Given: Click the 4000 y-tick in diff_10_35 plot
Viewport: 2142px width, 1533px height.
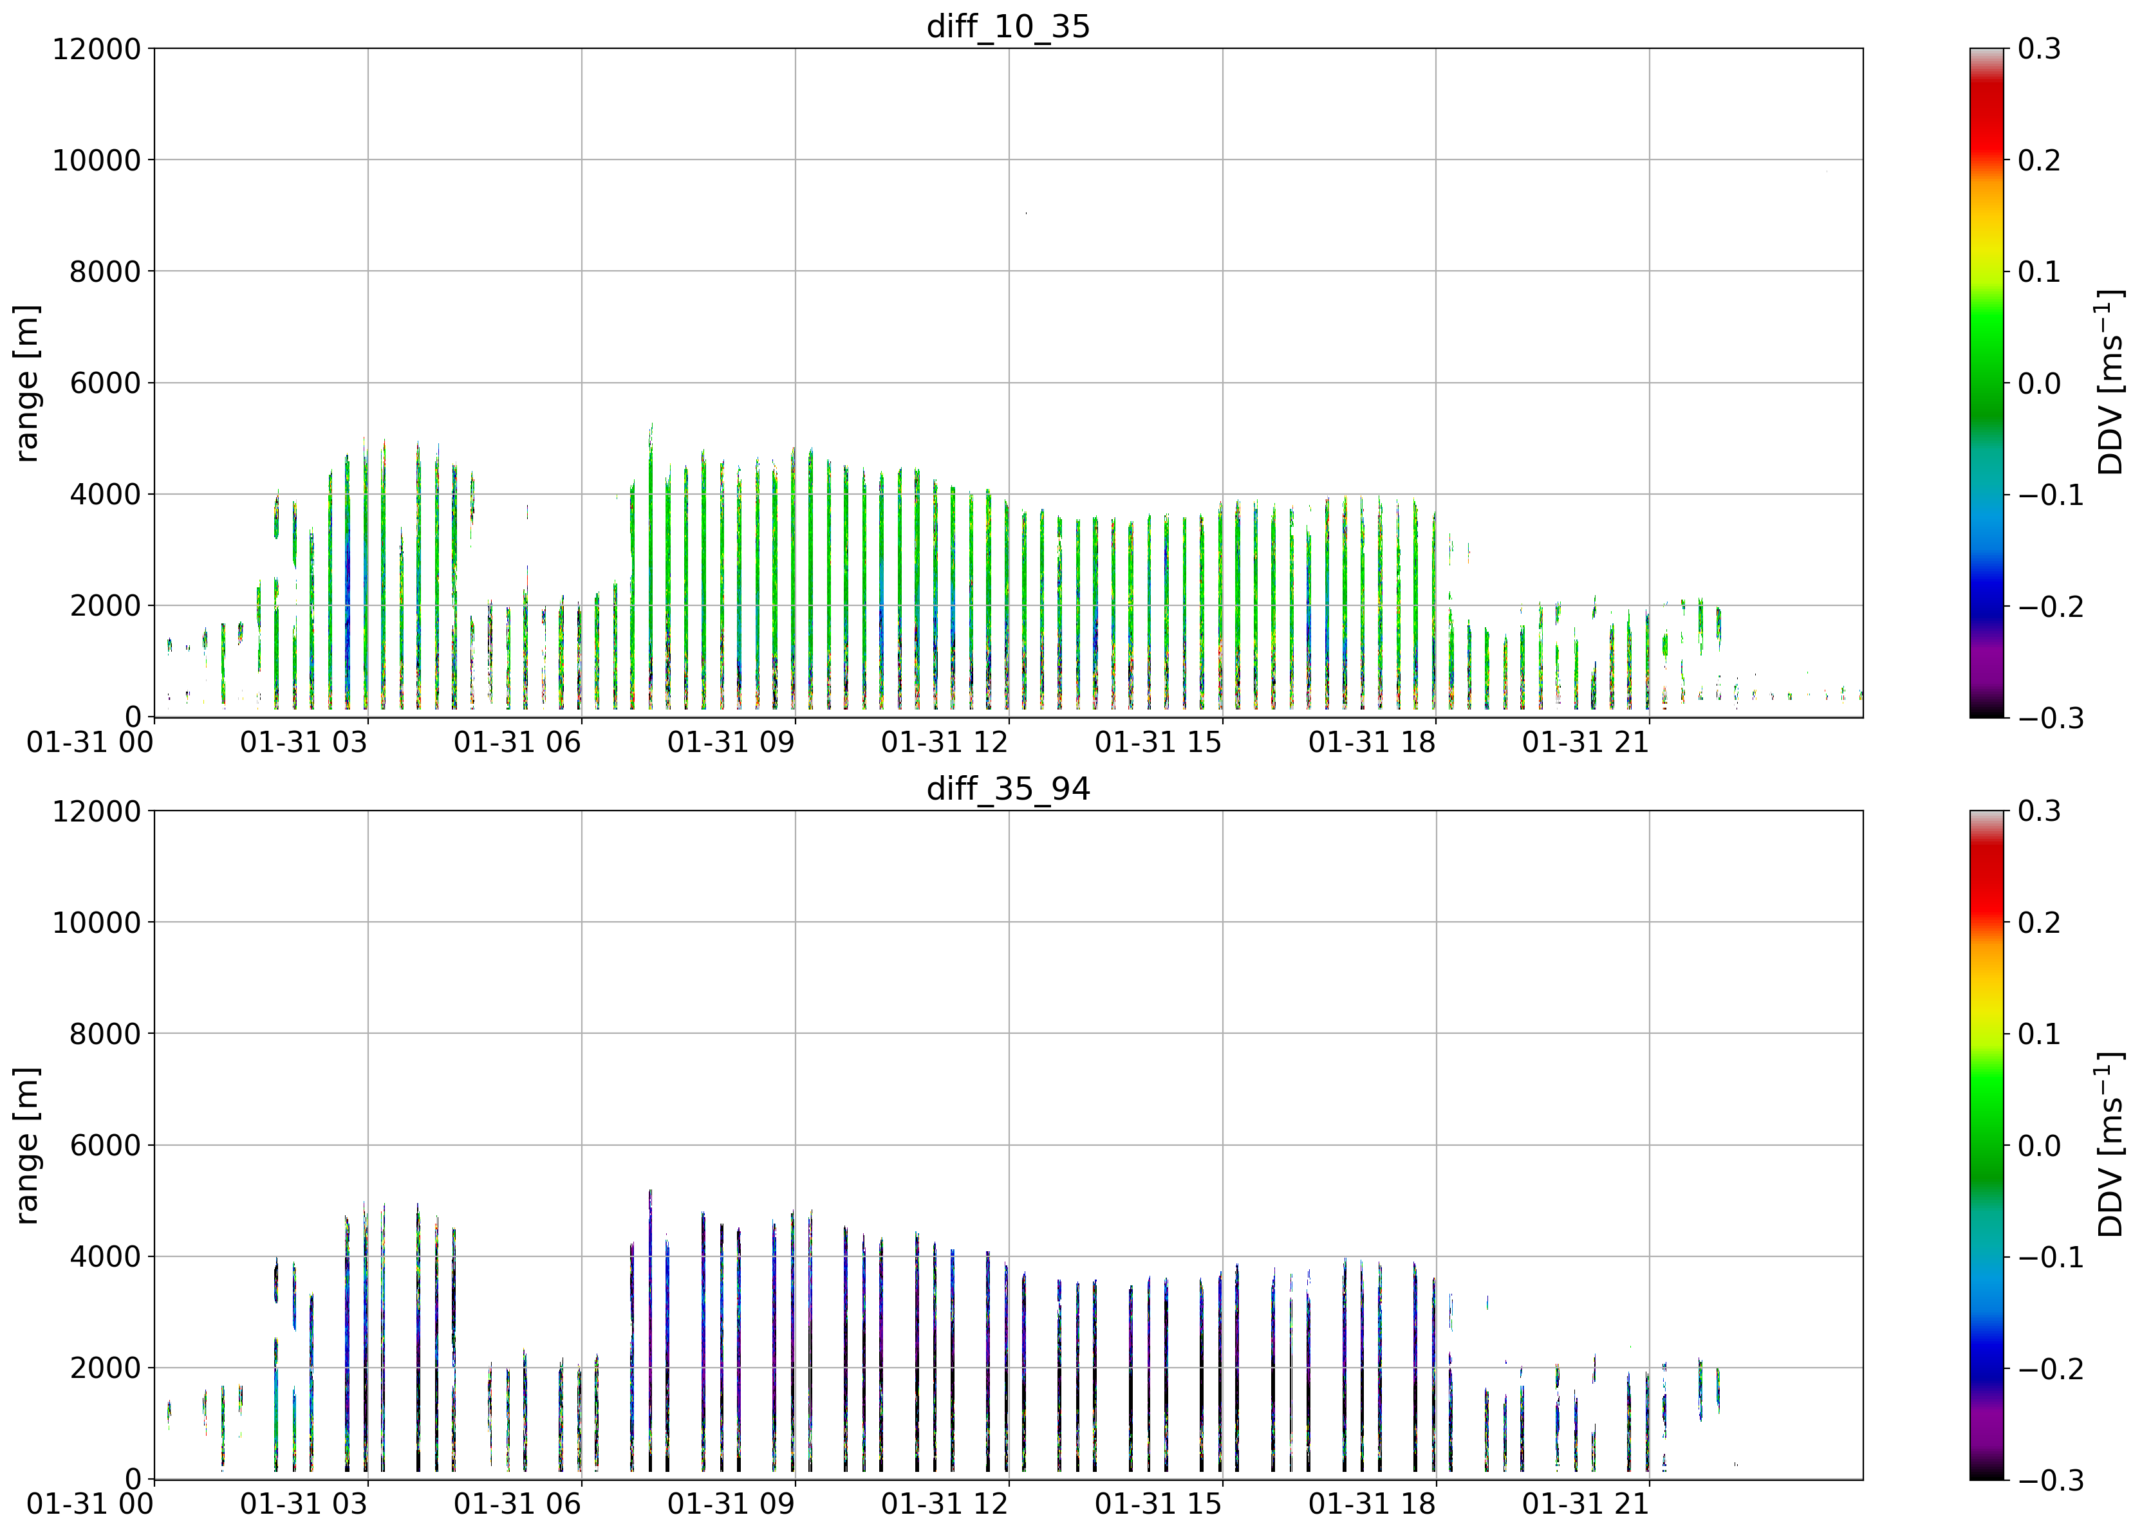Looking at the screenshot, I should click(105, 495).
